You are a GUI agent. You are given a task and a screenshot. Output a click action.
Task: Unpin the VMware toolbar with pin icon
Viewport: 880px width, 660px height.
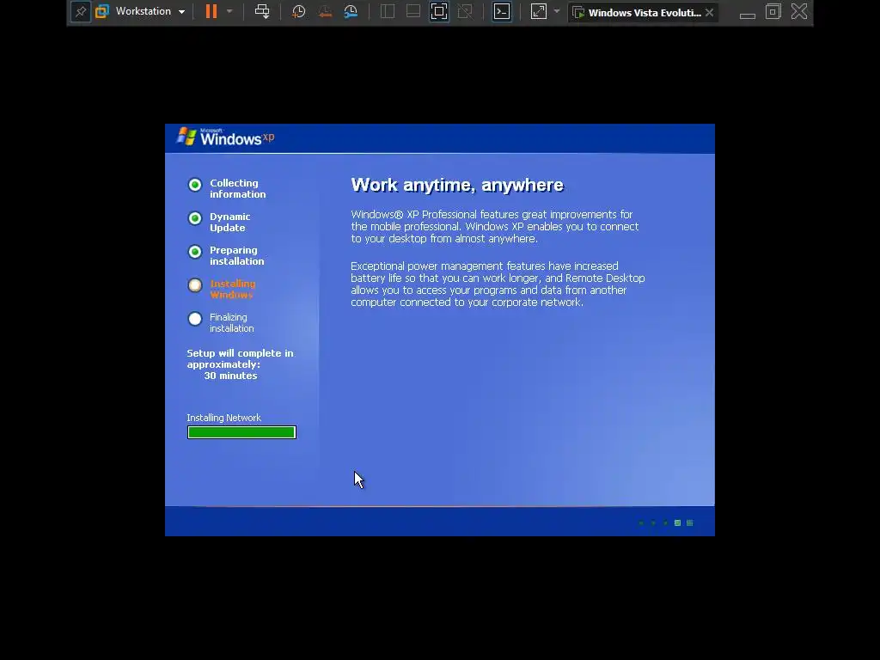(x=80, y=12)
